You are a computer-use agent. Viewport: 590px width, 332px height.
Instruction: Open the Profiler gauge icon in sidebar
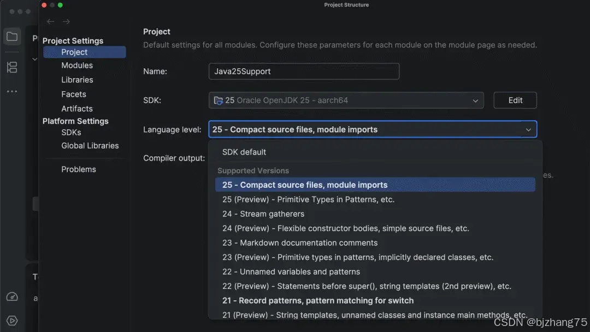pyautogui.click(x=12, y=297)
